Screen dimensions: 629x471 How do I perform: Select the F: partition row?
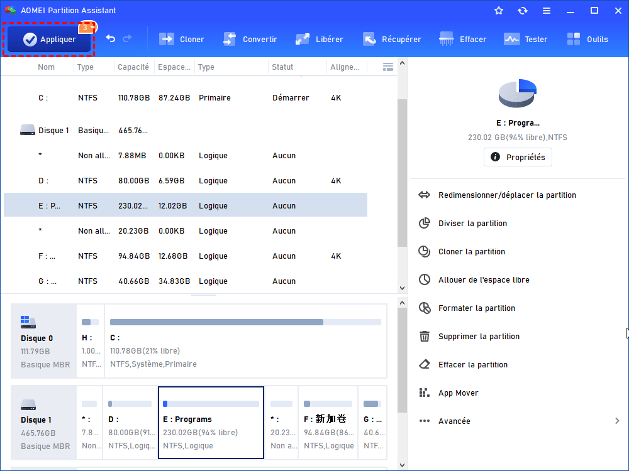pyautogui.click(x=186, y=256)
